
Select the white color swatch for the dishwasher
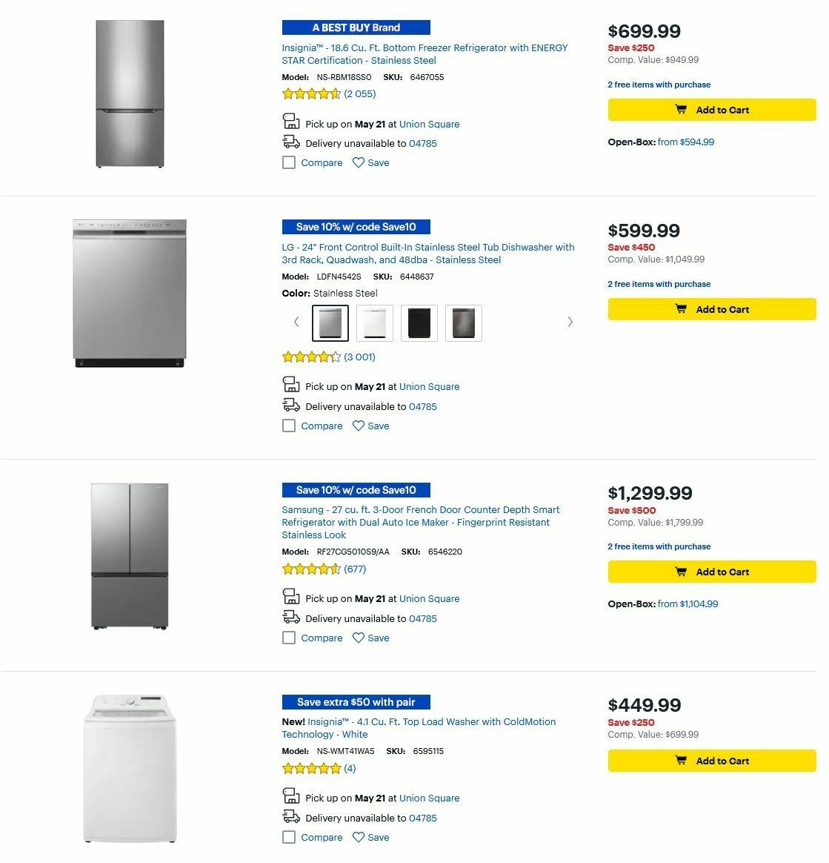coord(374,323)
